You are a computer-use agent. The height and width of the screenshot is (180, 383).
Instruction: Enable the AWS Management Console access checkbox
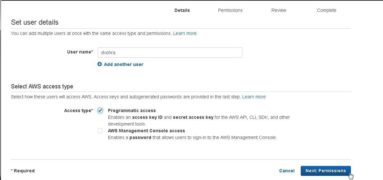click(x=100, y=131)
